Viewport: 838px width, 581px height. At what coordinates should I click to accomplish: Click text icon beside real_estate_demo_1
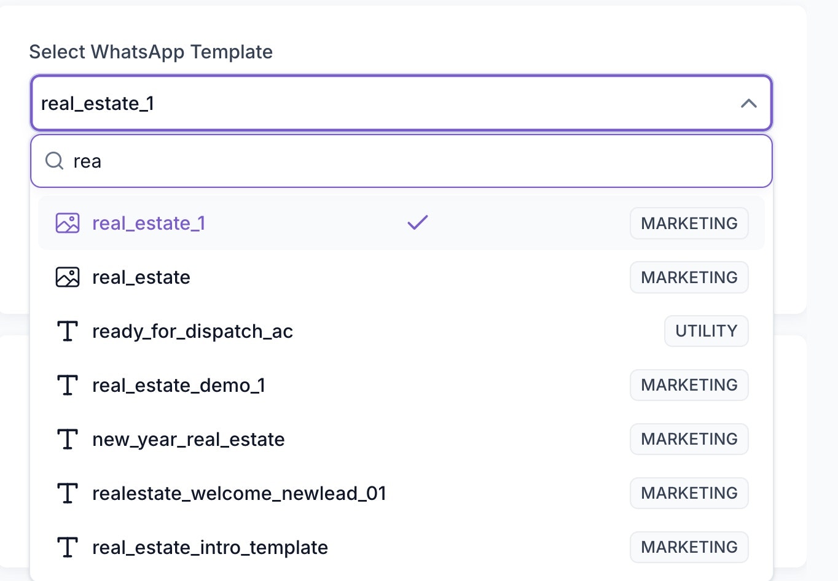(x=68, y=385)
